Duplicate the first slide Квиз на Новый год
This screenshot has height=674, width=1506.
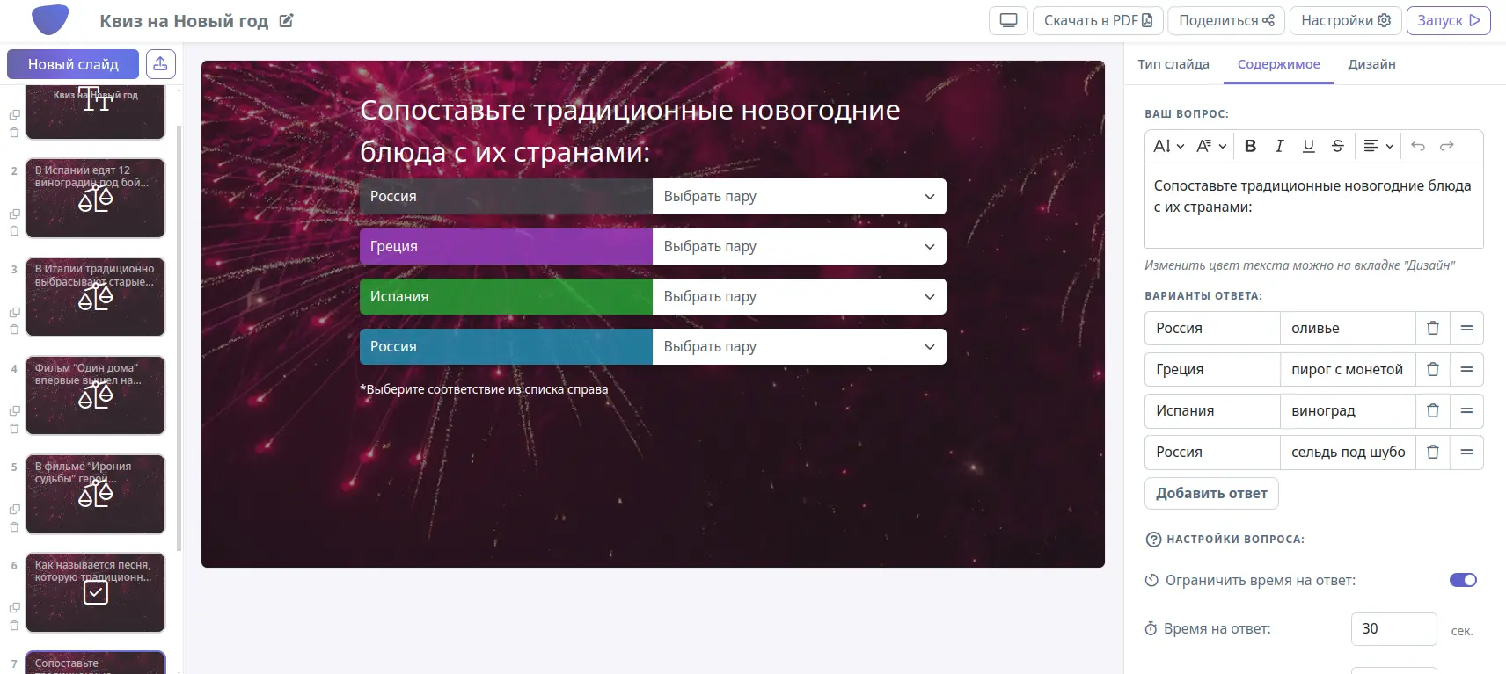click(14, 114)
